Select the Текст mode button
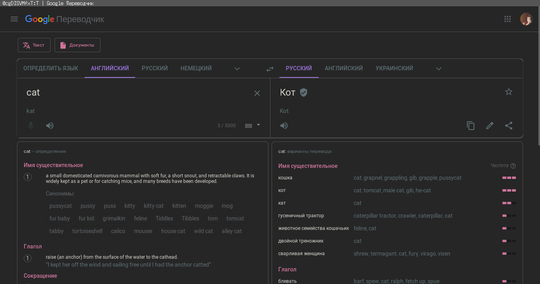The image size is (540, 284). coord(34,45)
